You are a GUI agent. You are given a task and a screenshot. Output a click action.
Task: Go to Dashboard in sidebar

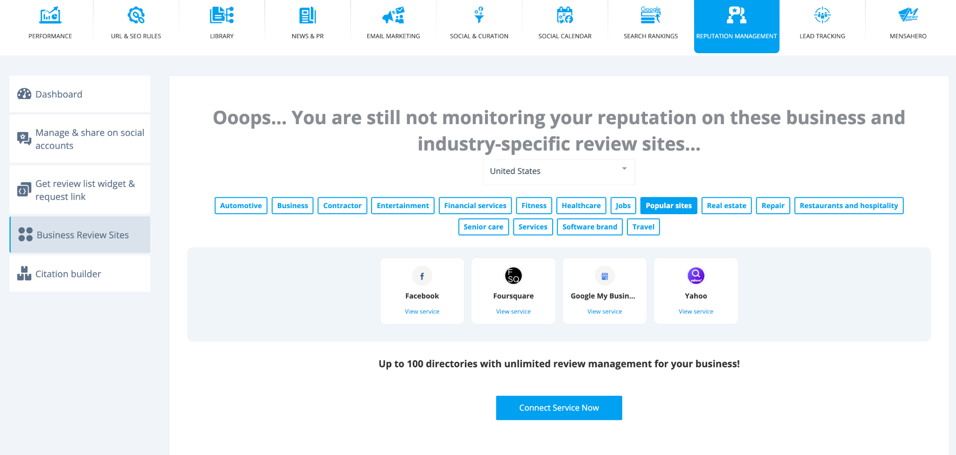pyautogui.click(x=80, y=94)
